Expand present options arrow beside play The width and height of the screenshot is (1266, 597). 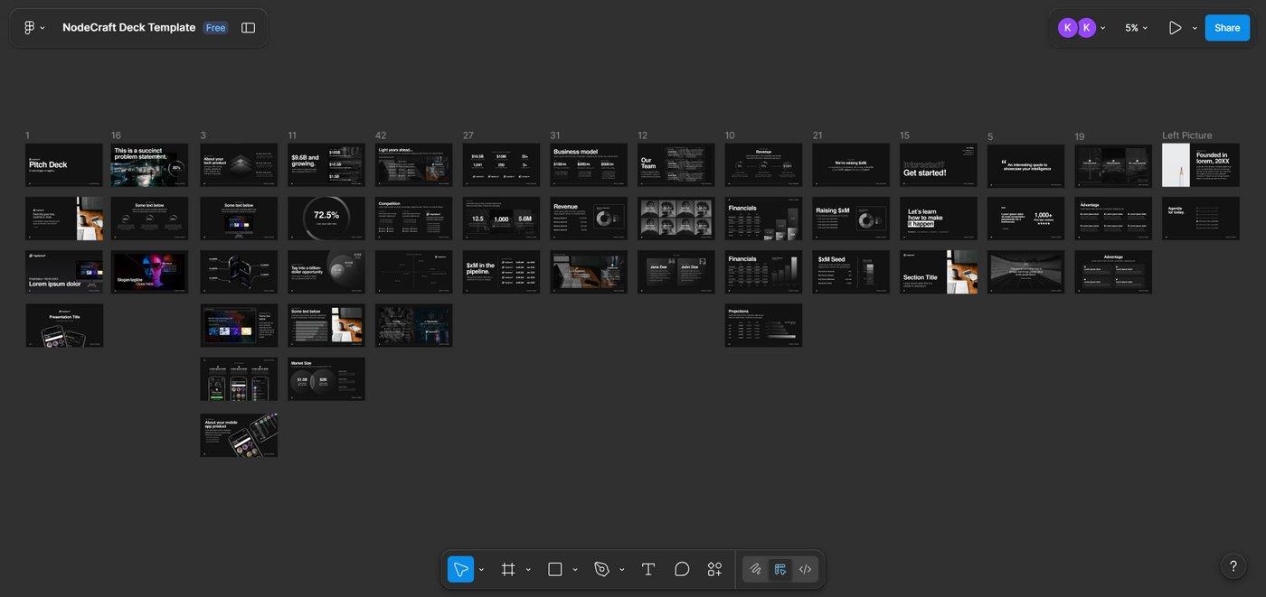pyautogui.click(x=1195, y=28)
